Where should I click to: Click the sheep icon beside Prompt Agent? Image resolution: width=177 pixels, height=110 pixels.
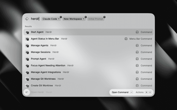click(27, 59)
